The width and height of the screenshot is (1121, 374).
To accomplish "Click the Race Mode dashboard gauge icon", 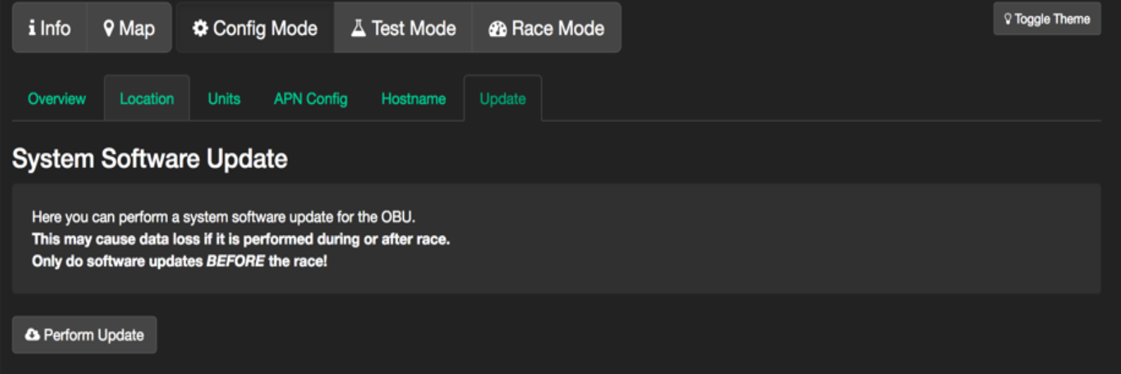I will tap(498, 29).
